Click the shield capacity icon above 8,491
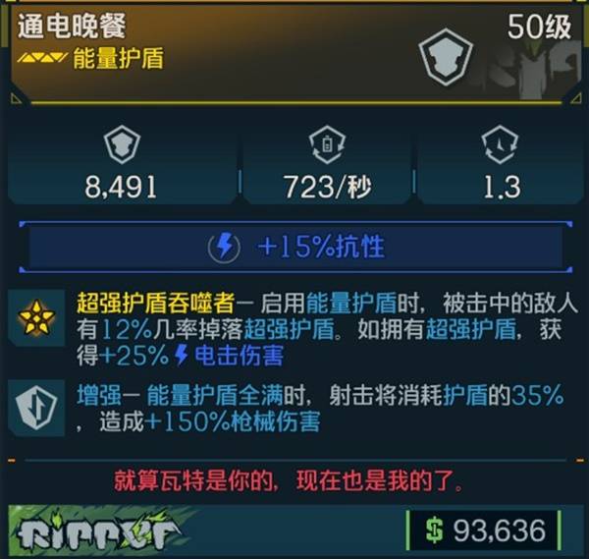This screenshot has height=559, width=589. tap(122, 144)
